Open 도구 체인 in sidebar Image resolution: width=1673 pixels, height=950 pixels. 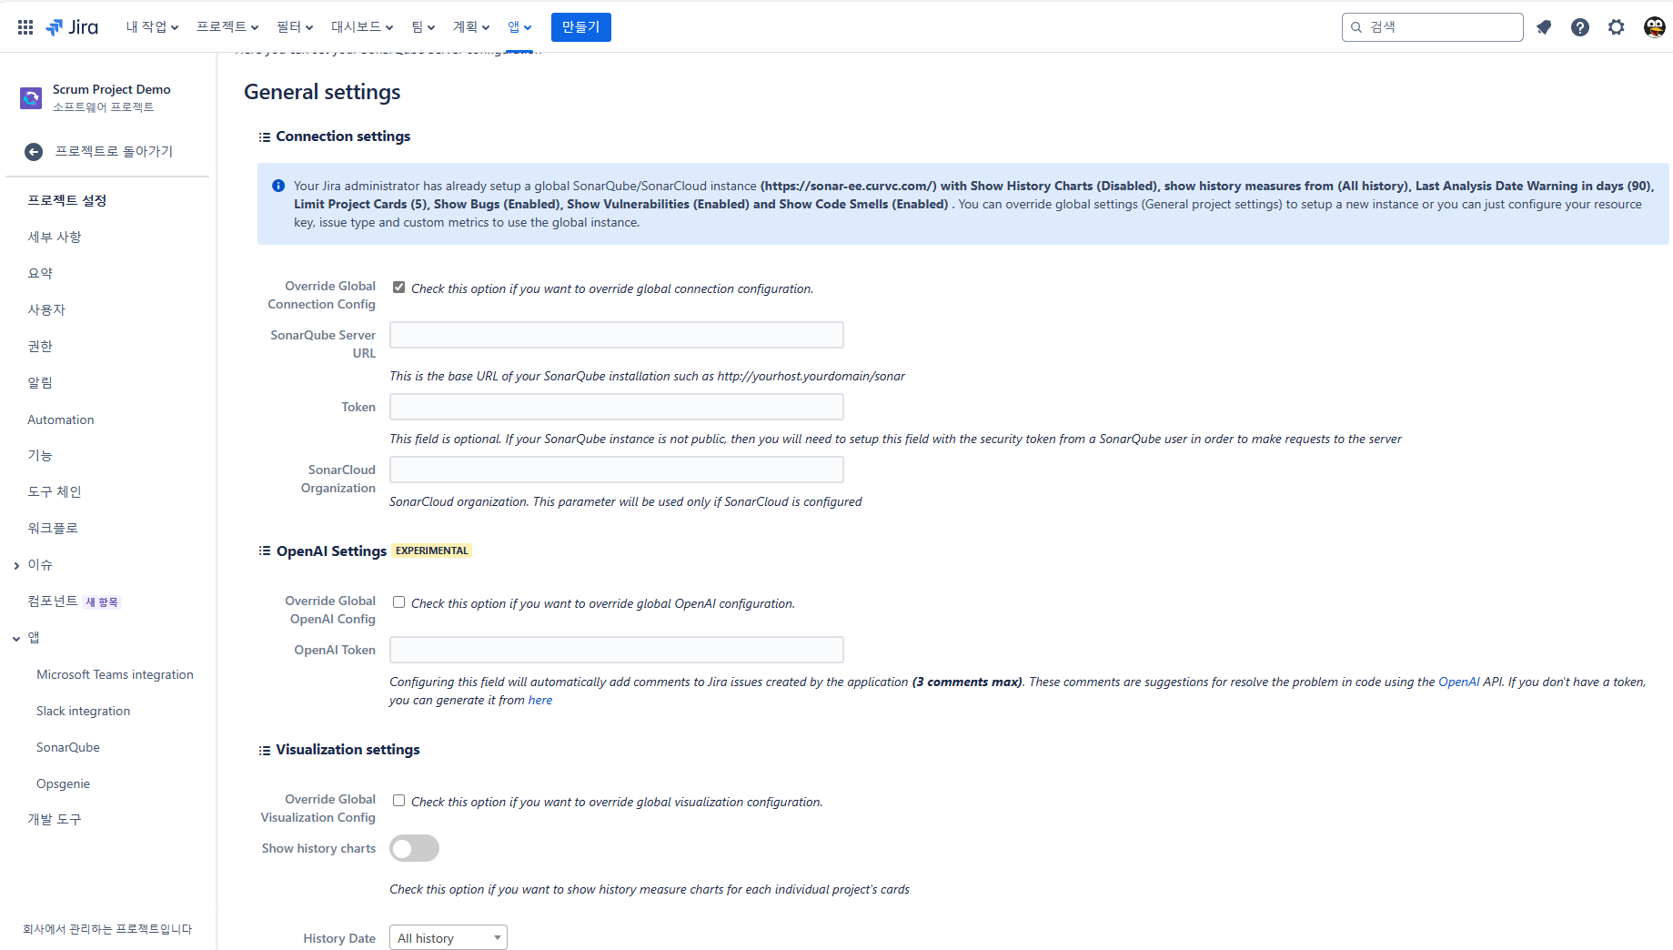click(55, 491)
